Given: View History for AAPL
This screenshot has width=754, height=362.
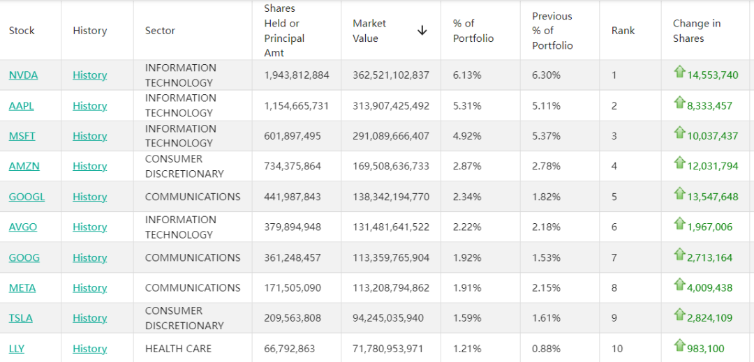Looking at the screenshot, I should point(89,106).
